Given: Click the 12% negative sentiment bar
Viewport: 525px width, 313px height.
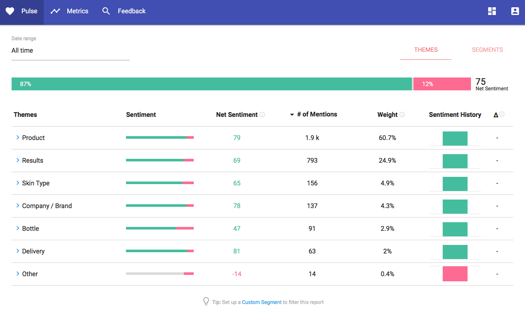Looking at the screenshot, I should click(x=442, y=84).
